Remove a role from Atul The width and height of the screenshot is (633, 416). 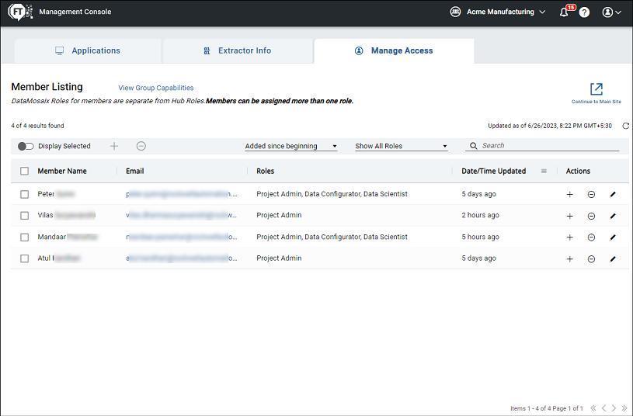[x=591, y=259]
